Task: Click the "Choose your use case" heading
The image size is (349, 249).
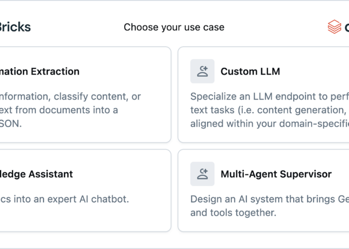Action: [x=174, y=27]
